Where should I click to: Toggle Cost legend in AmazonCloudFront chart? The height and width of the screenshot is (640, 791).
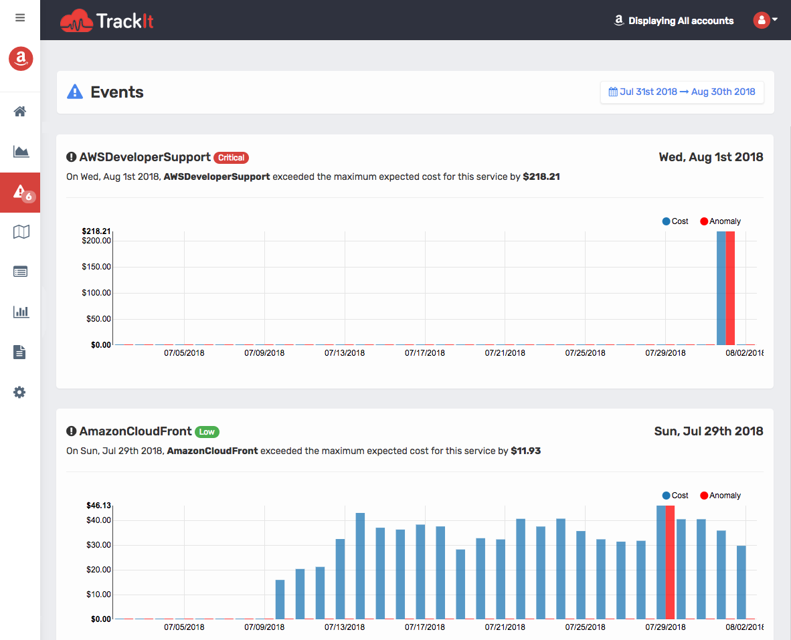coord(675,496)
